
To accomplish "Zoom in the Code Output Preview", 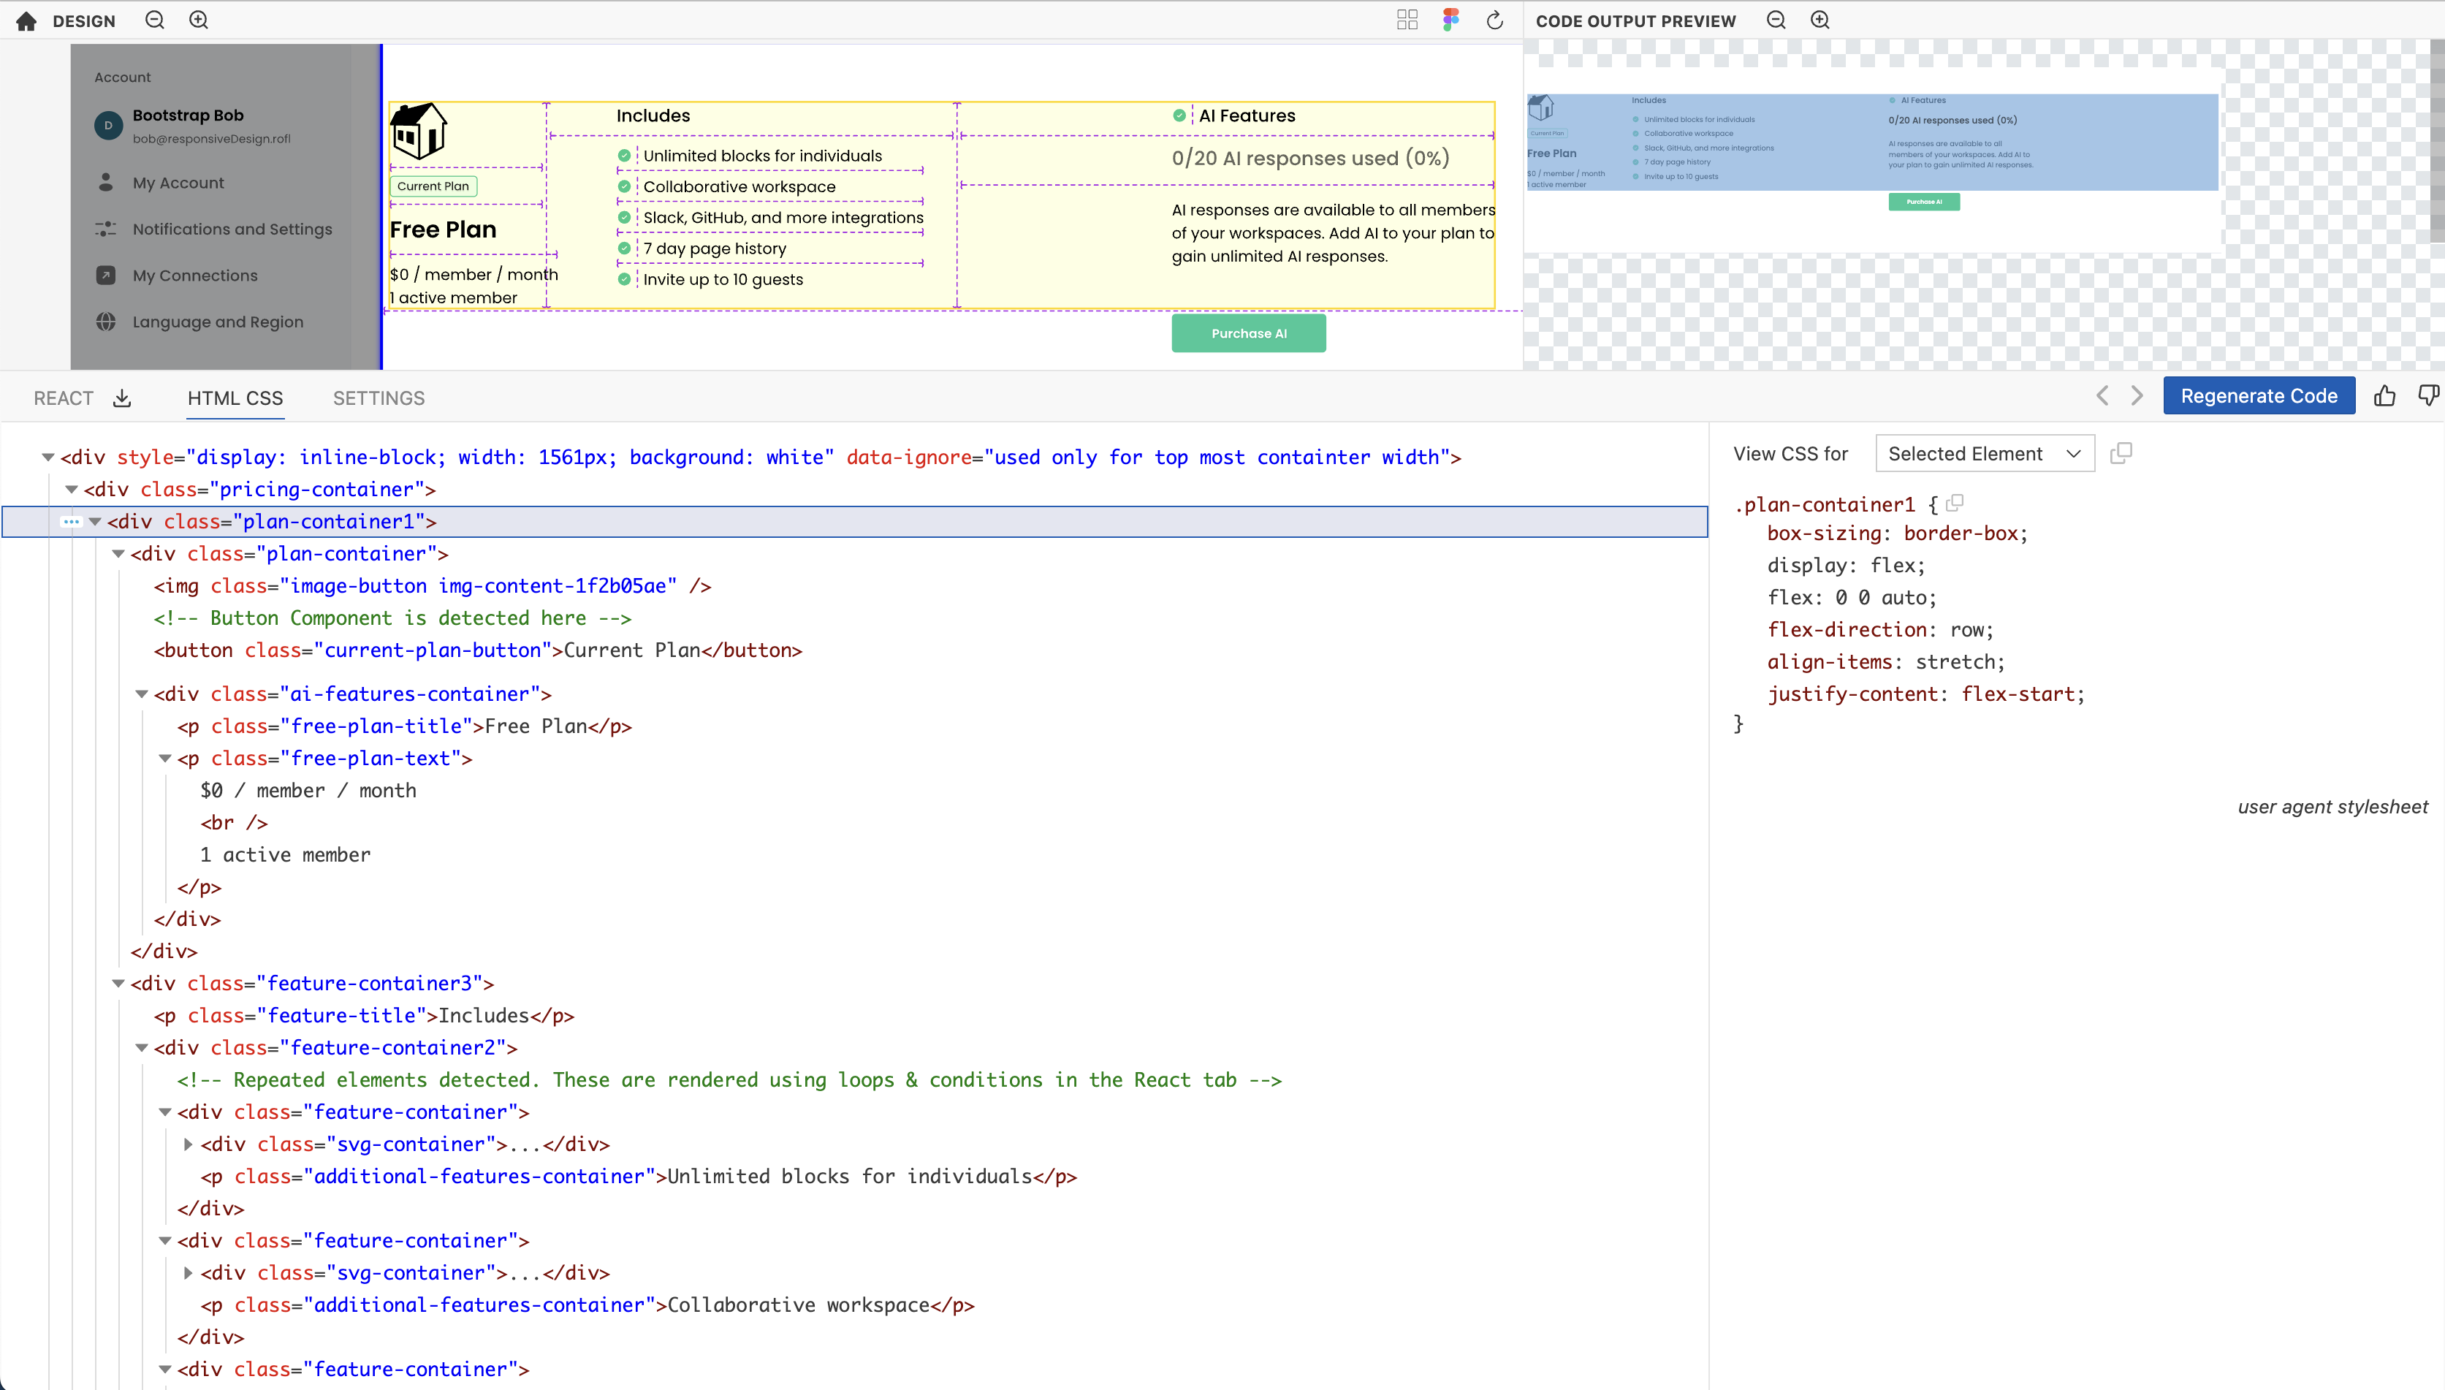I will pos(1820,20).
